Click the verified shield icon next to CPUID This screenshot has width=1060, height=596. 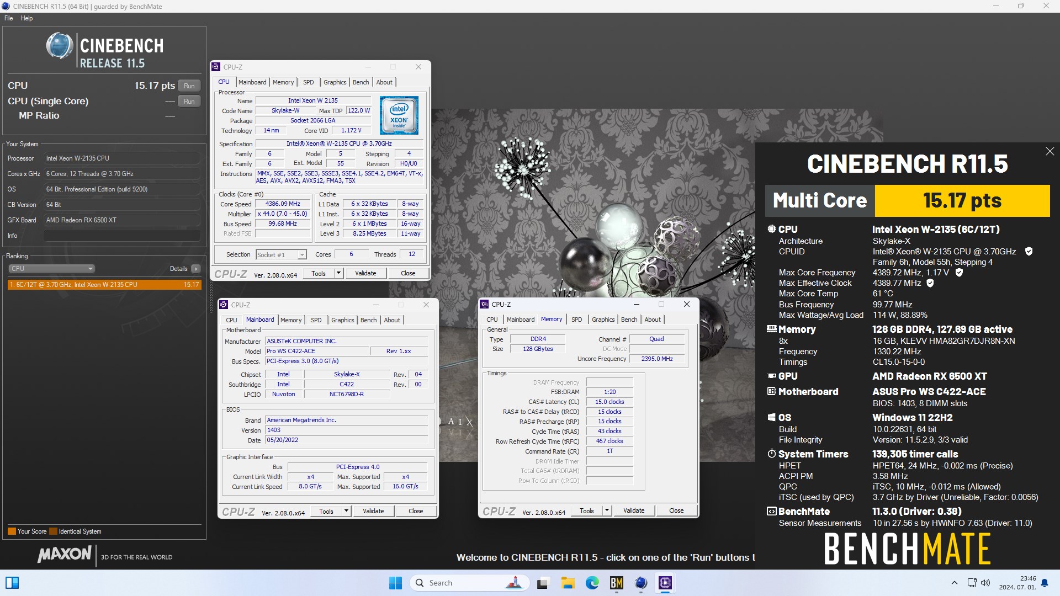(x=1029, y=252)
